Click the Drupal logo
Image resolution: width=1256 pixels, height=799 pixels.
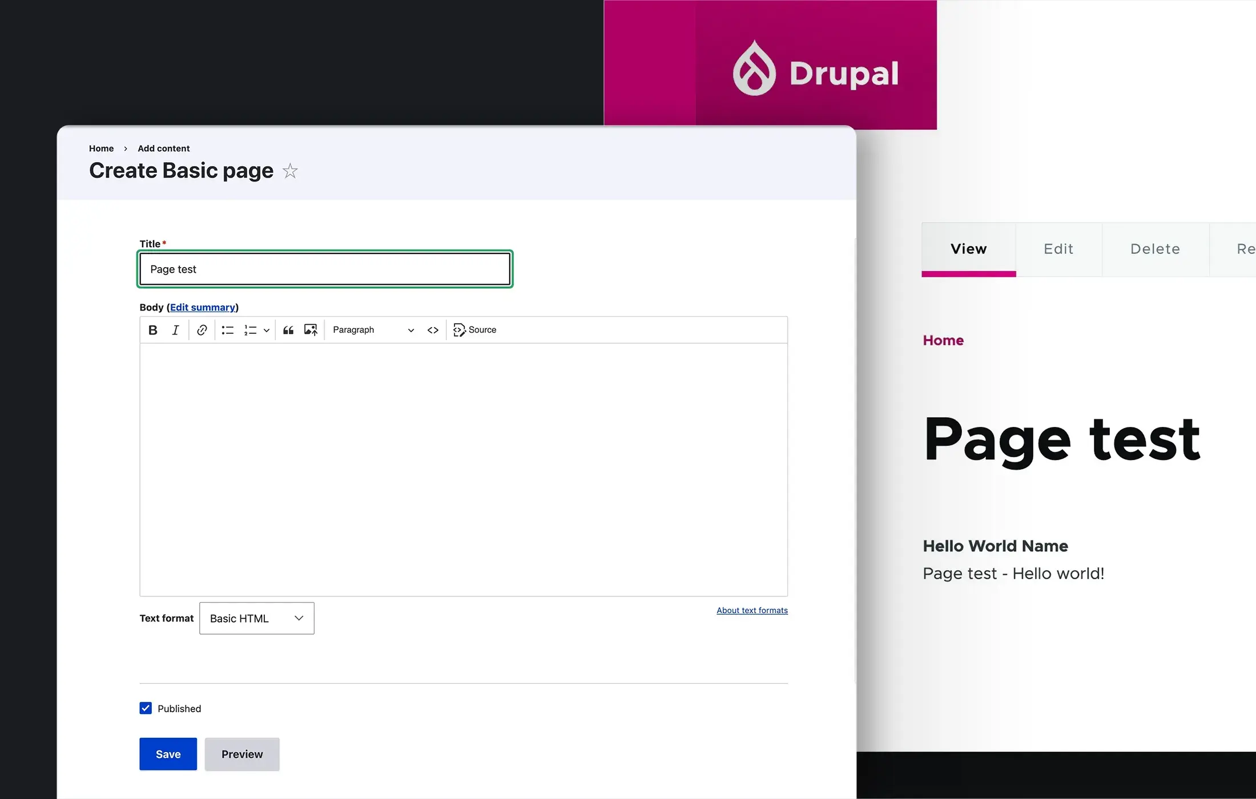[x=815, y=68]
